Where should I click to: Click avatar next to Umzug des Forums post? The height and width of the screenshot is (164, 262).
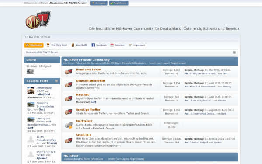click(x=31, y=120)
